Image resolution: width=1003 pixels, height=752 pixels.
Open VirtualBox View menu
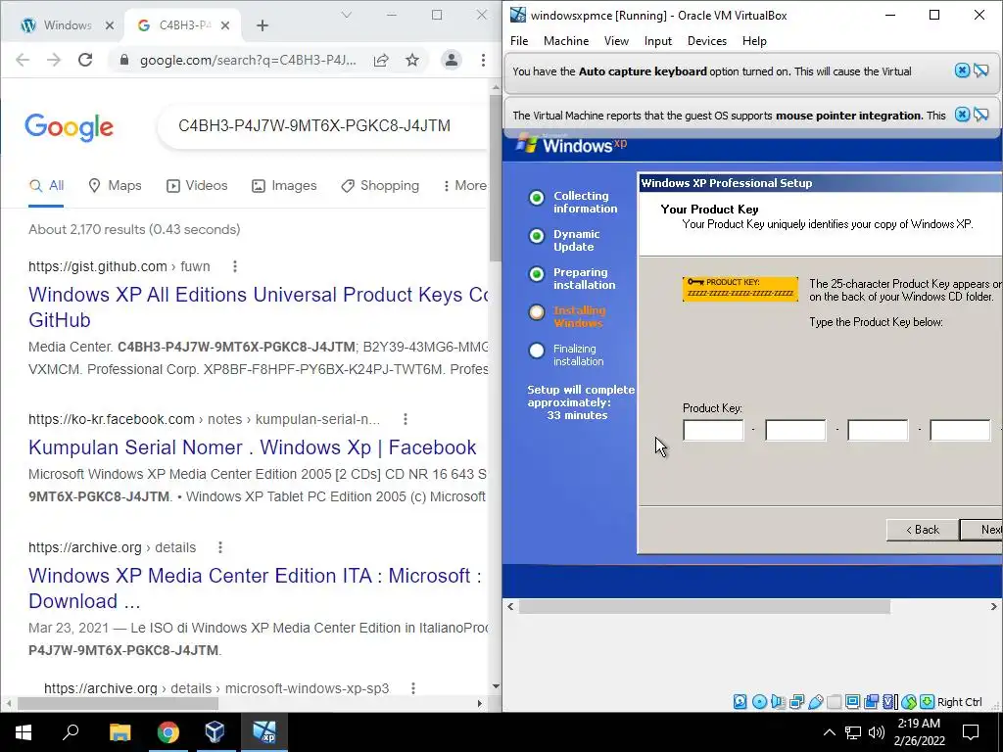(x=617, y=41)
